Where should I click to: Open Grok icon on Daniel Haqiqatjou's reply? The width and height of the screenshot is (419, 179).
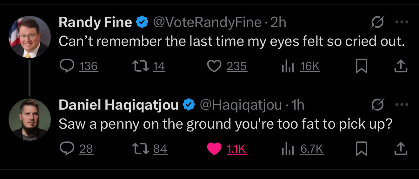point(377,105)
